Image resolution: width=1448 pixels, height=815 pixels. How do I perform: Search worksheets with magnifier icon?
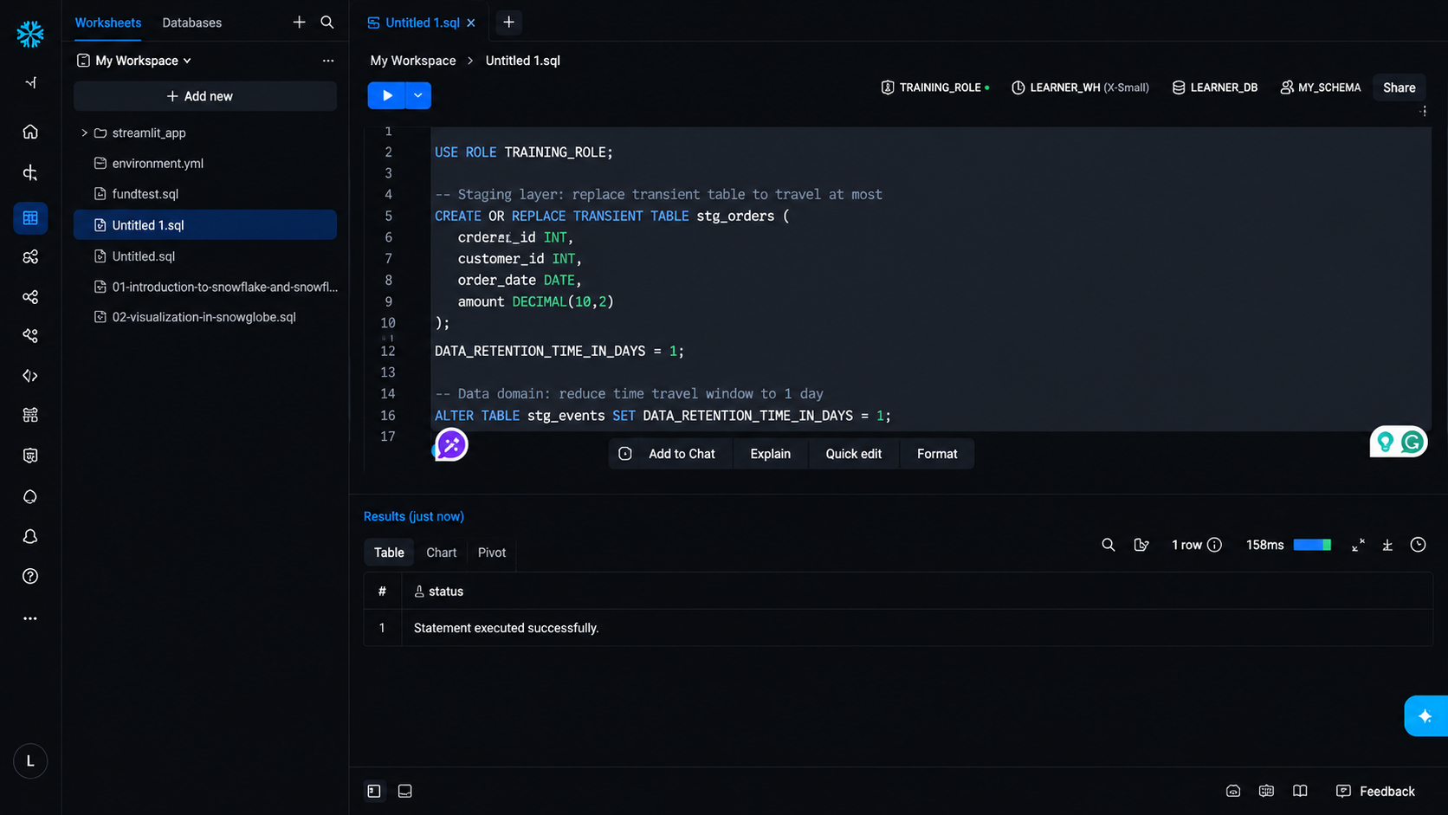click(x=327, y=23)
